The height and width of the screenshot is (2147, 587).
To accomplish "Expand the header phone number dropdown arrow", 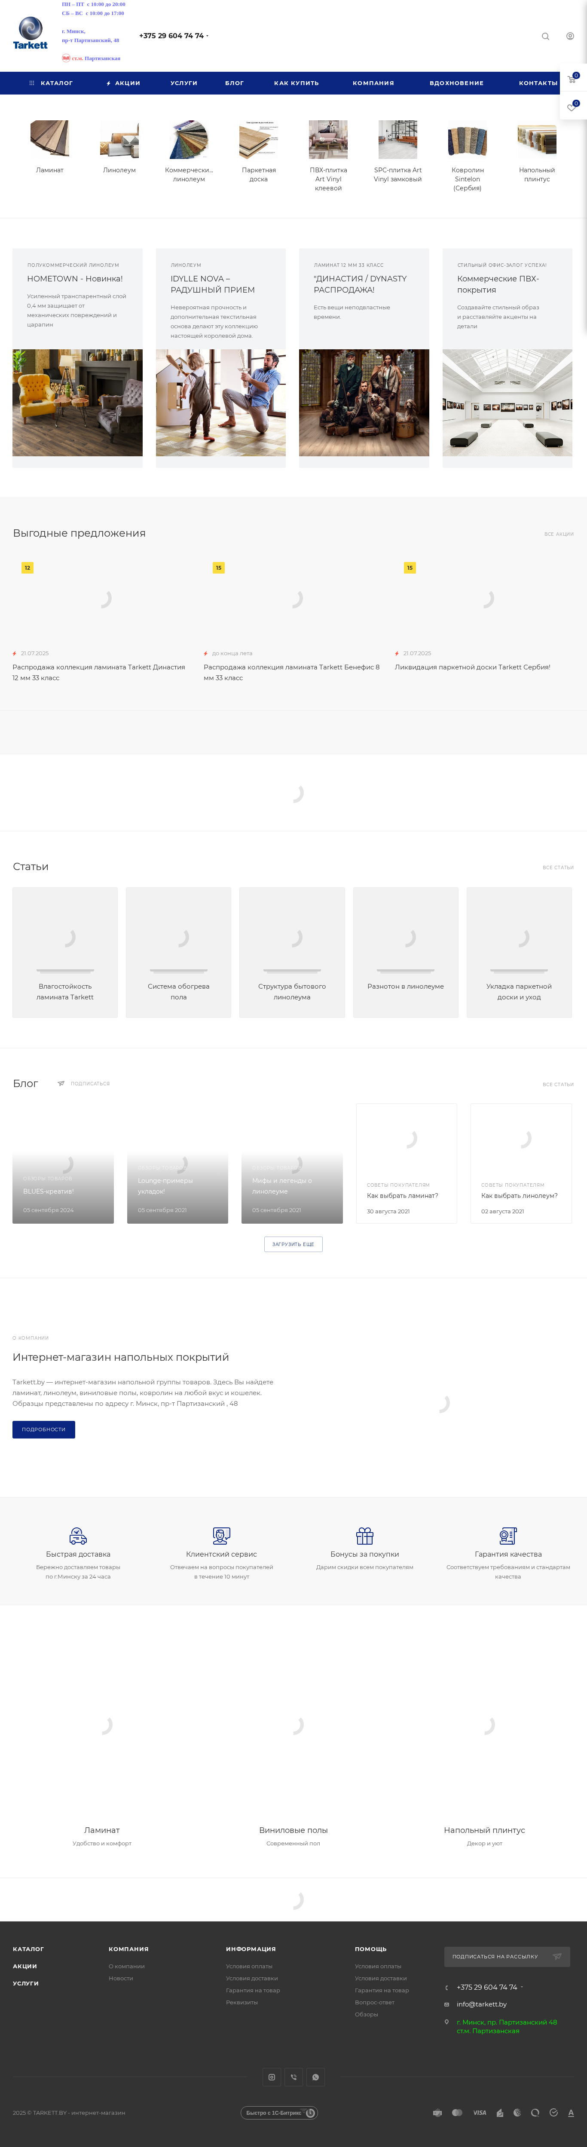I will pyautogui.click(x=208, y=36).
